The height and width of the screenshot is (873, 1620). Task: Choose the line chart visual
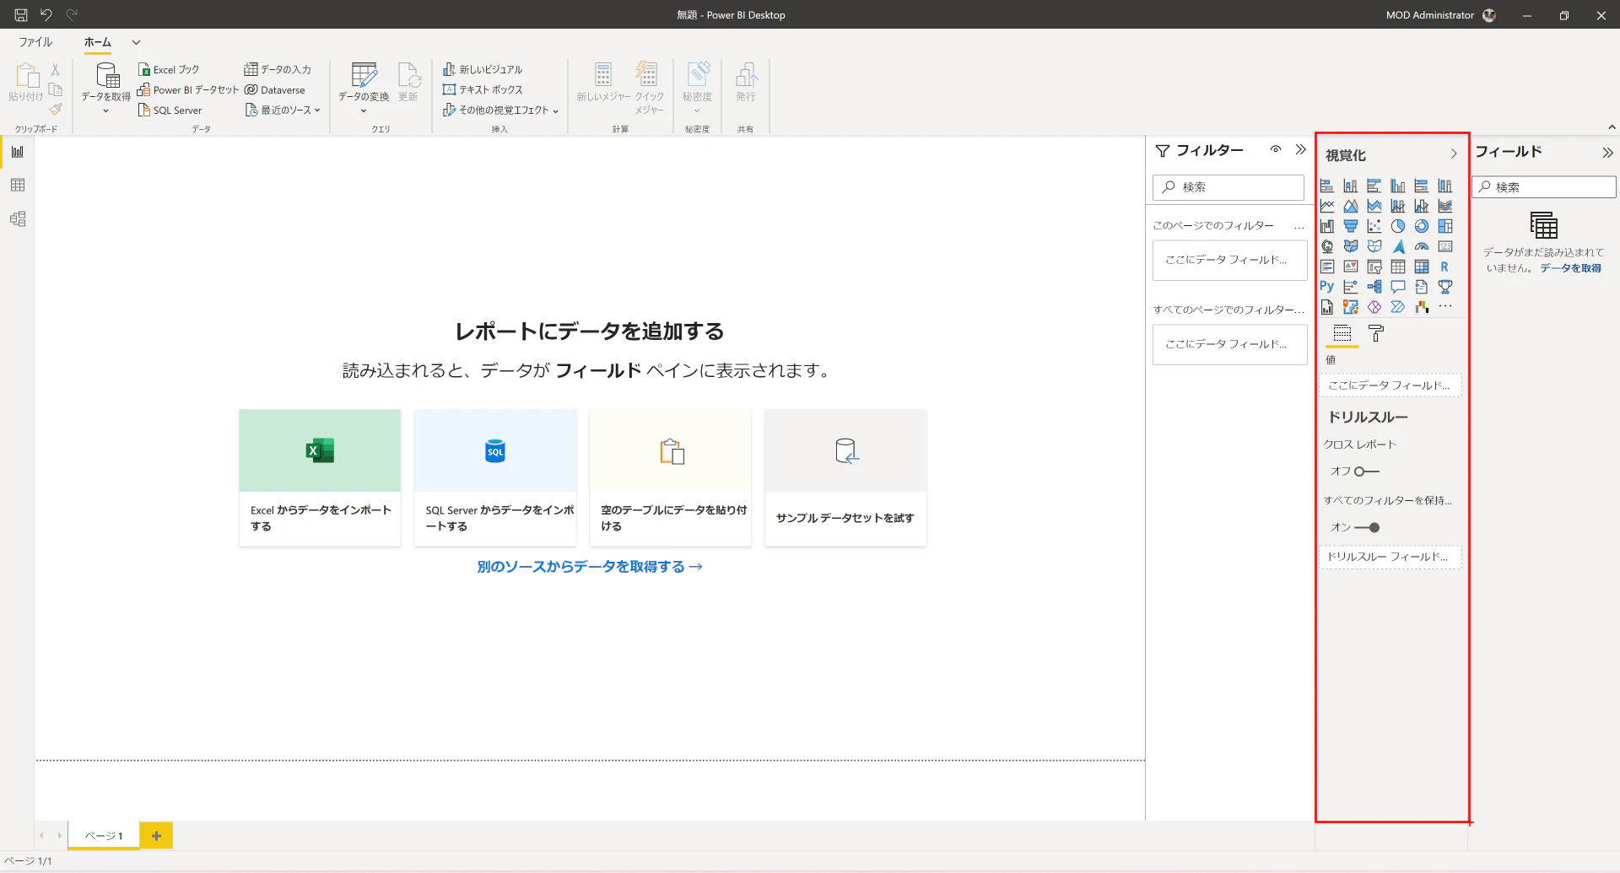coord(1327,206)
